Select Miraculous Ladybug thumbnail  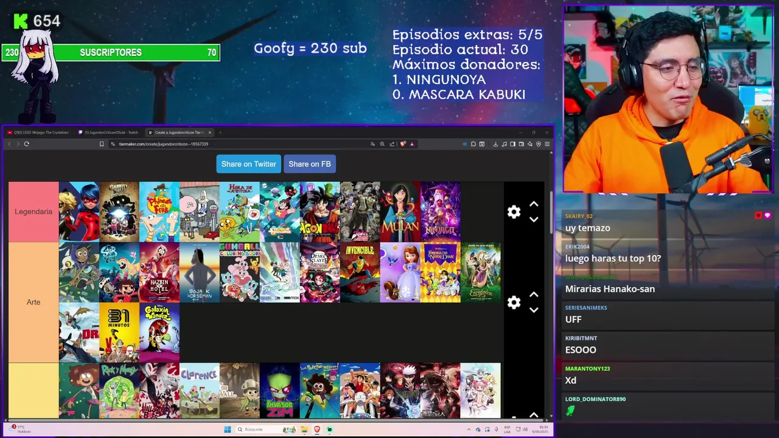click(x=79, y=212)
